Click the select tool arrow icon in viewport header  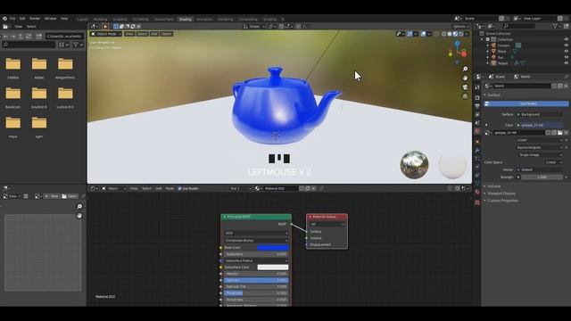105,27
